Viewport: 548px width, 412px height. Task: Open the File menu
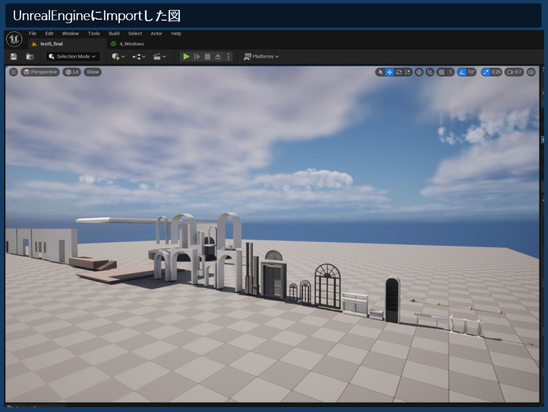click(x=33, y=34)
